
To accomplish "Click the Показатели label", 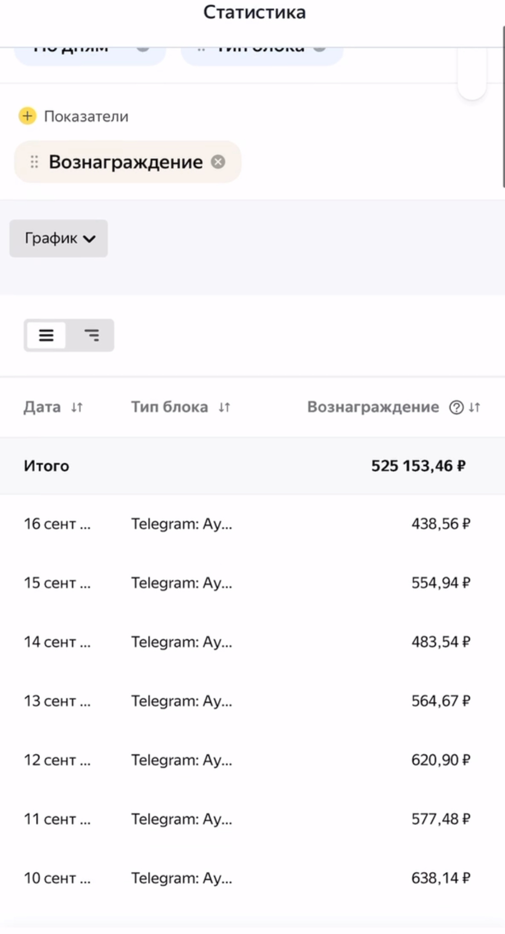I will (x=86, y=116).
